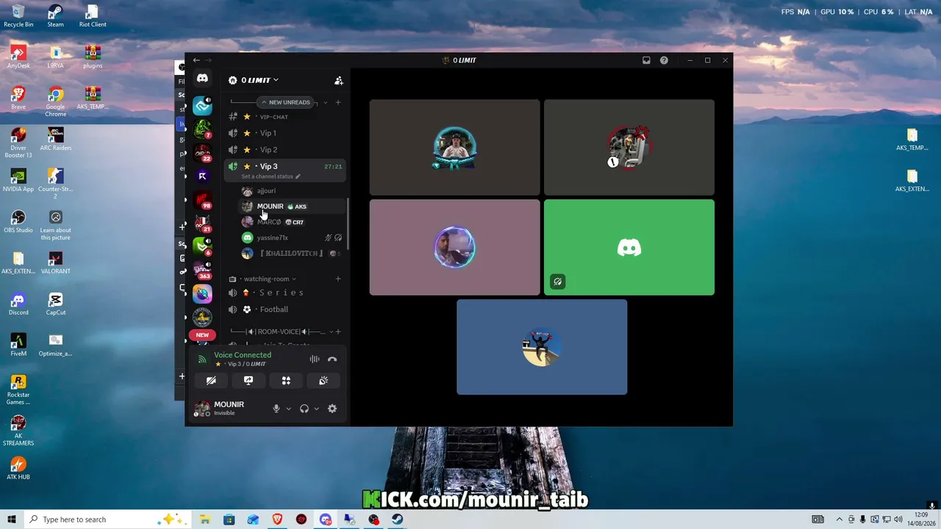Open Discord direct messages home icon
Image resolution: width=941 pixels, height=529 pixels.
[x=202, y=79]
